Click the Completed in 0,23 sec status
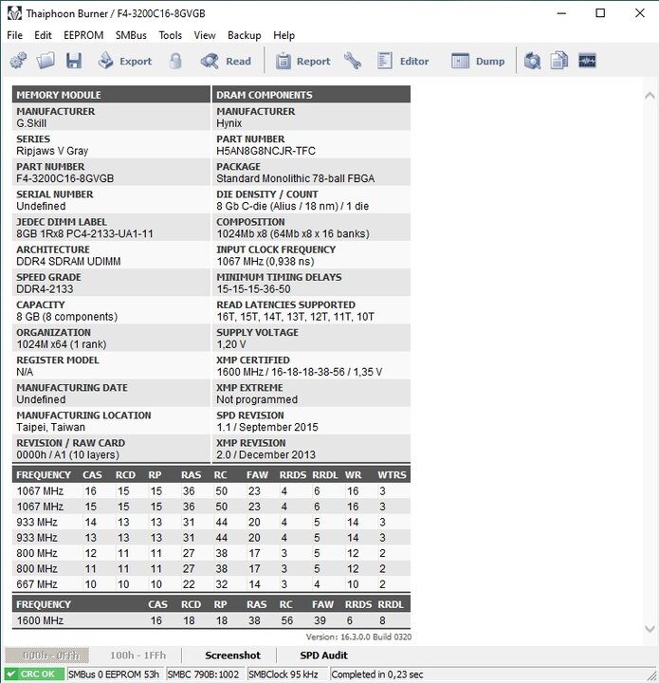This screenshot has width=659, height=683. [x=377, y=674]
